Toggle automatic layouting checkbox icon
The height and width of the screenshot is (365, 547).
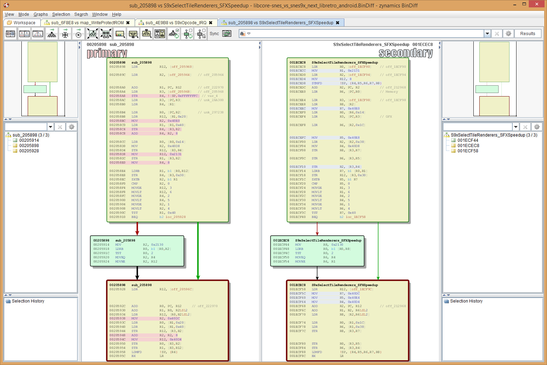pyautogui.click(x=174, y=34)
